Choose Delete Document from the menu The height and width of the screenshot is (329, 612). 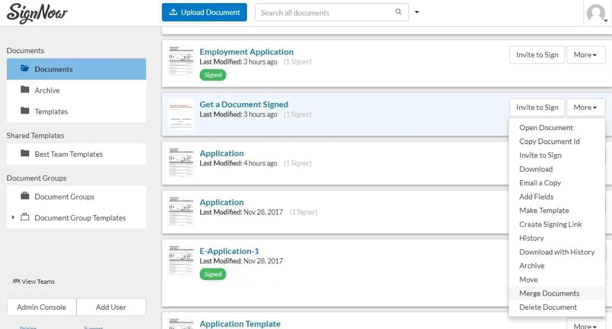coord(548,307)
